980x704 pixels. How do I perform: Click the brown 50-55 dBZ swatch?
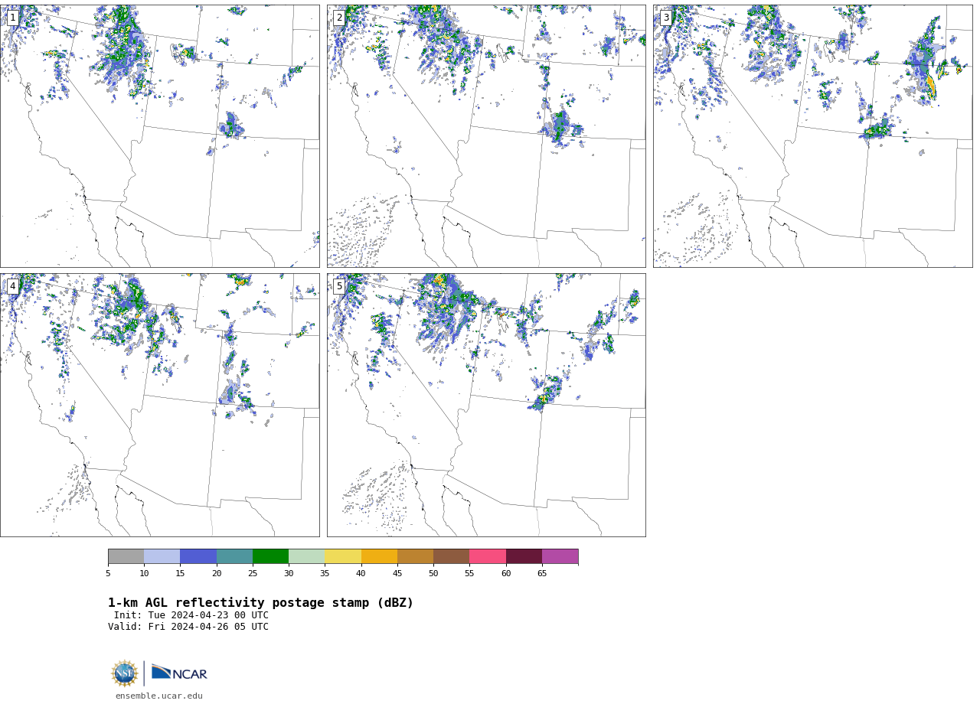(x=452, y=556)
